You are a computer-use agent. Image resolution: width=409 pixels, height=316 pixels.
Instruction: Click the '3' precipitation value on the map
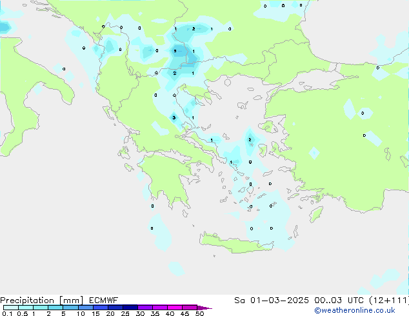point(174,118)
